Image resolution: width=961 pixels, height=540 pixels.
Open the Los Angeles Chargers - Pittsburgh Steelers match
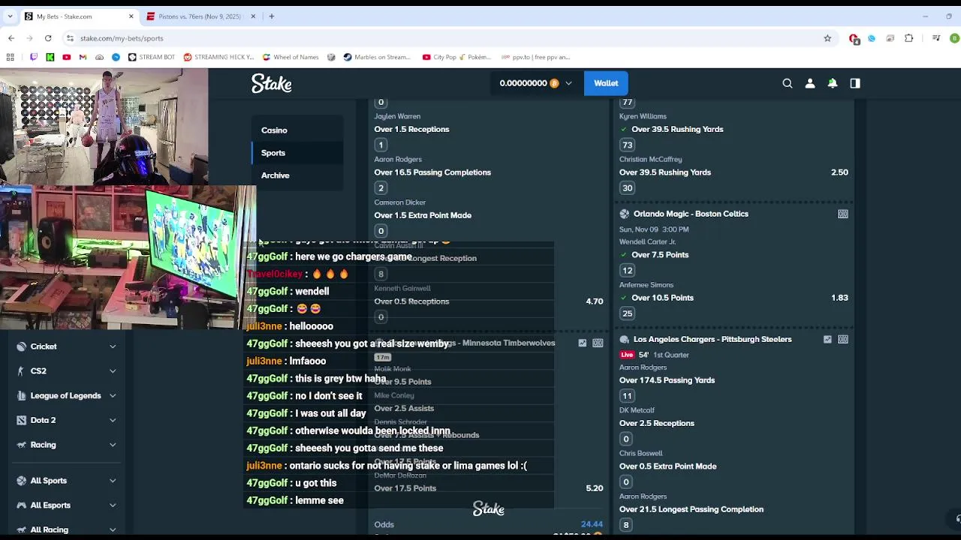pyautogui.click(x=712, y=339)
